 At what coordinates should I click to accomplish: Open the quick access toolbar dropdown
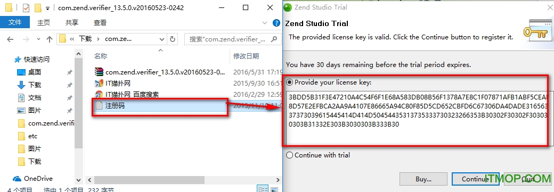(x=48, y=8)
